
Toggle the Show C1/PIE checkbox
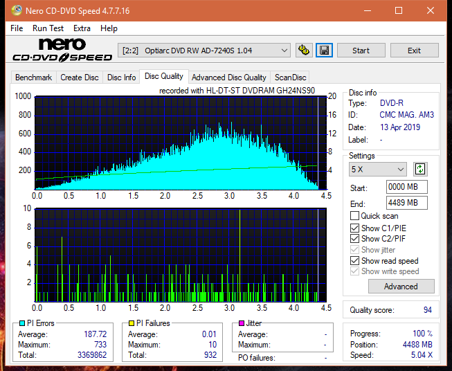point(354,228)
